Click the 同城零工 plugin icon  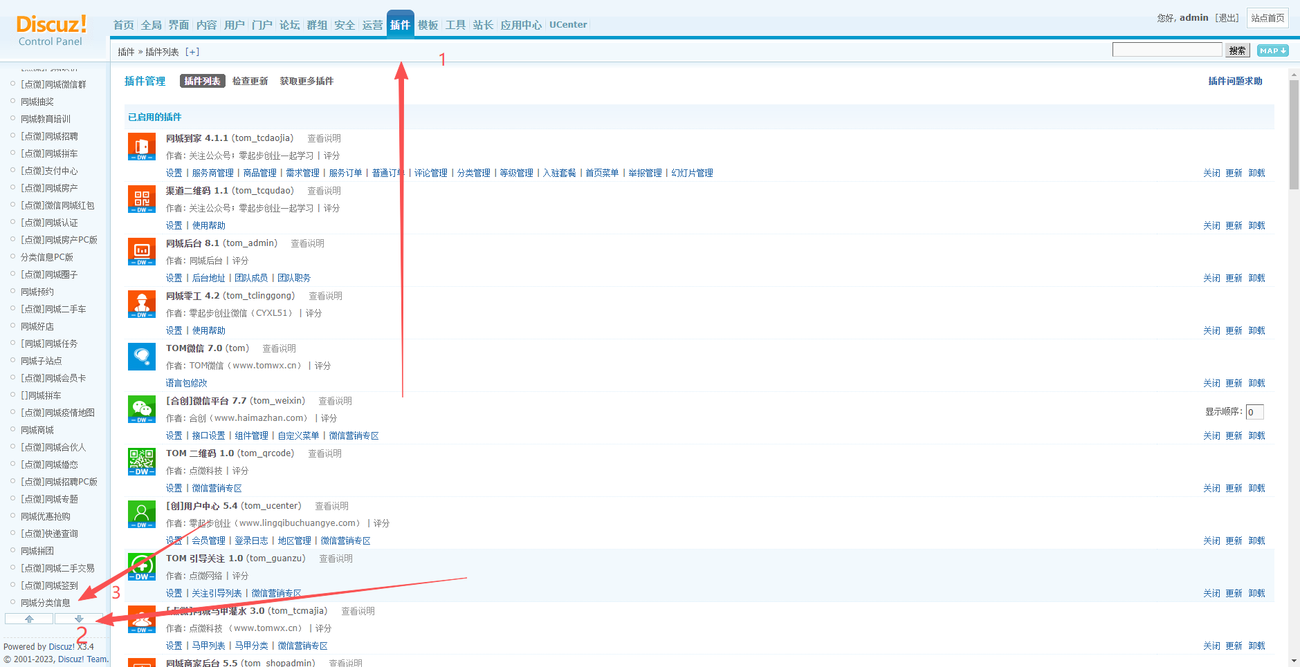(x=141, y=304)
